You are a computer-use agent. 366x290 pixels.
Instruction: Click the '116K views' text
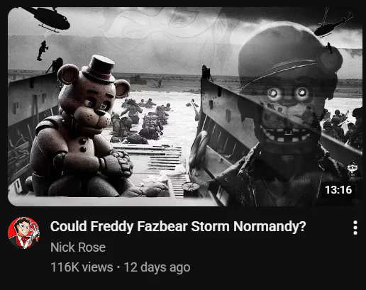tap(82, 267)
